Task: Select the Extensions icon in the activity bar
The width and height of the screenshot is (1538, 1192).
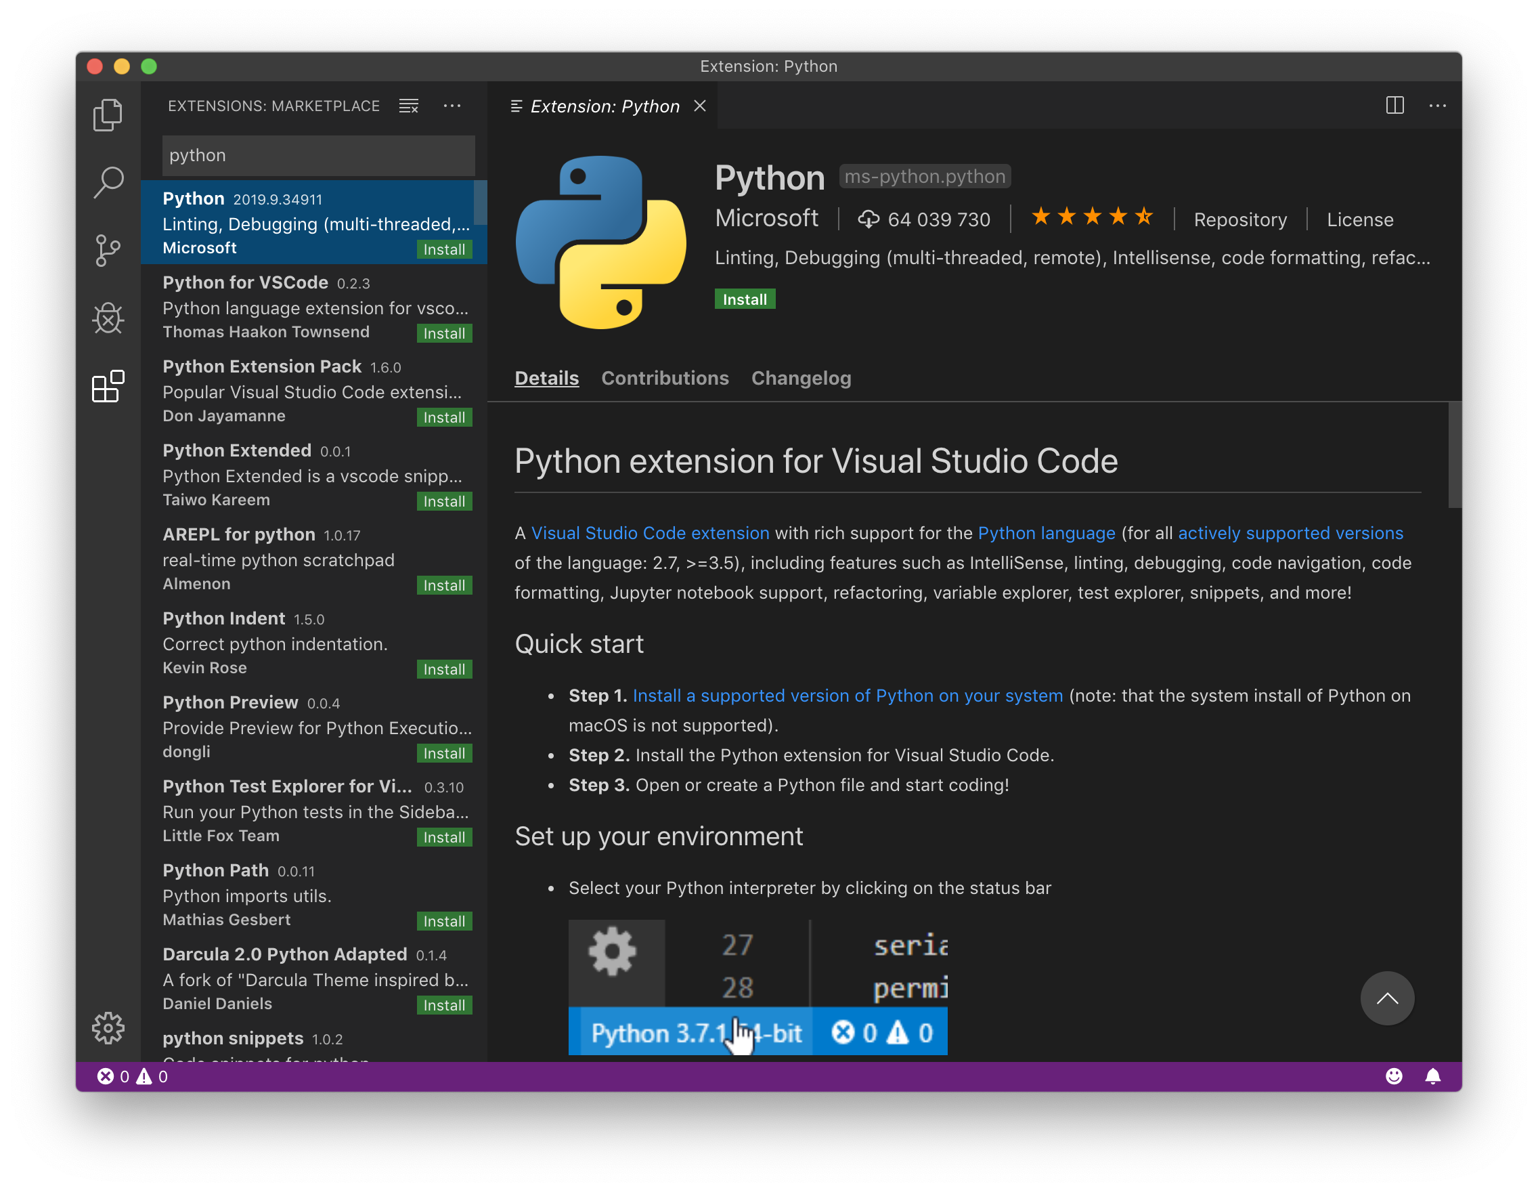Action: pos(107,387)
